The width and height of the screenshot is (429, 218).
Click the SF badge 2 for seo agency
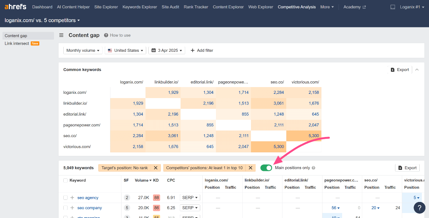(127, 198)
